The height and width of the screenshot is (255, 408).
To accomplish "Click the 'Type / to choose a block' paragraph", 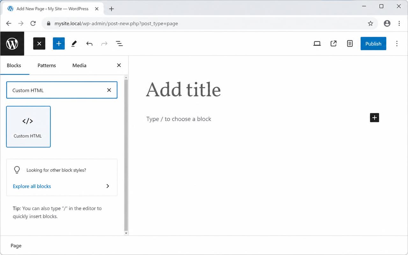I will pos(179,119).
